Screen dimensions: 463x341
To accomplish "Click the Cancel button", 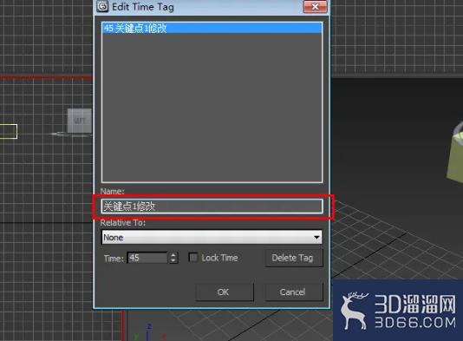I will coord(294,292).
